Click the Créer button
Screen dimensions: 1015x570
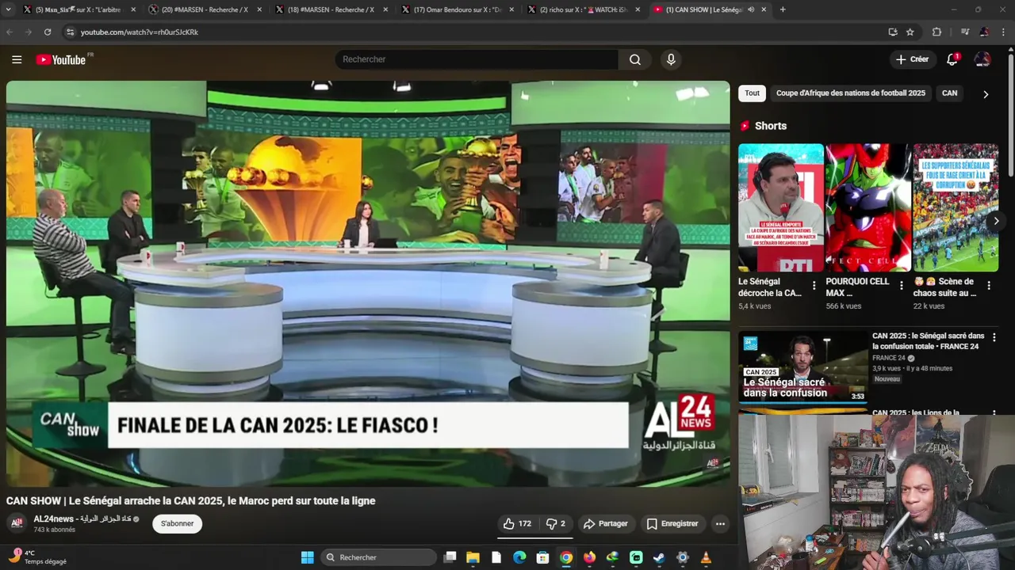click(912, 59)
